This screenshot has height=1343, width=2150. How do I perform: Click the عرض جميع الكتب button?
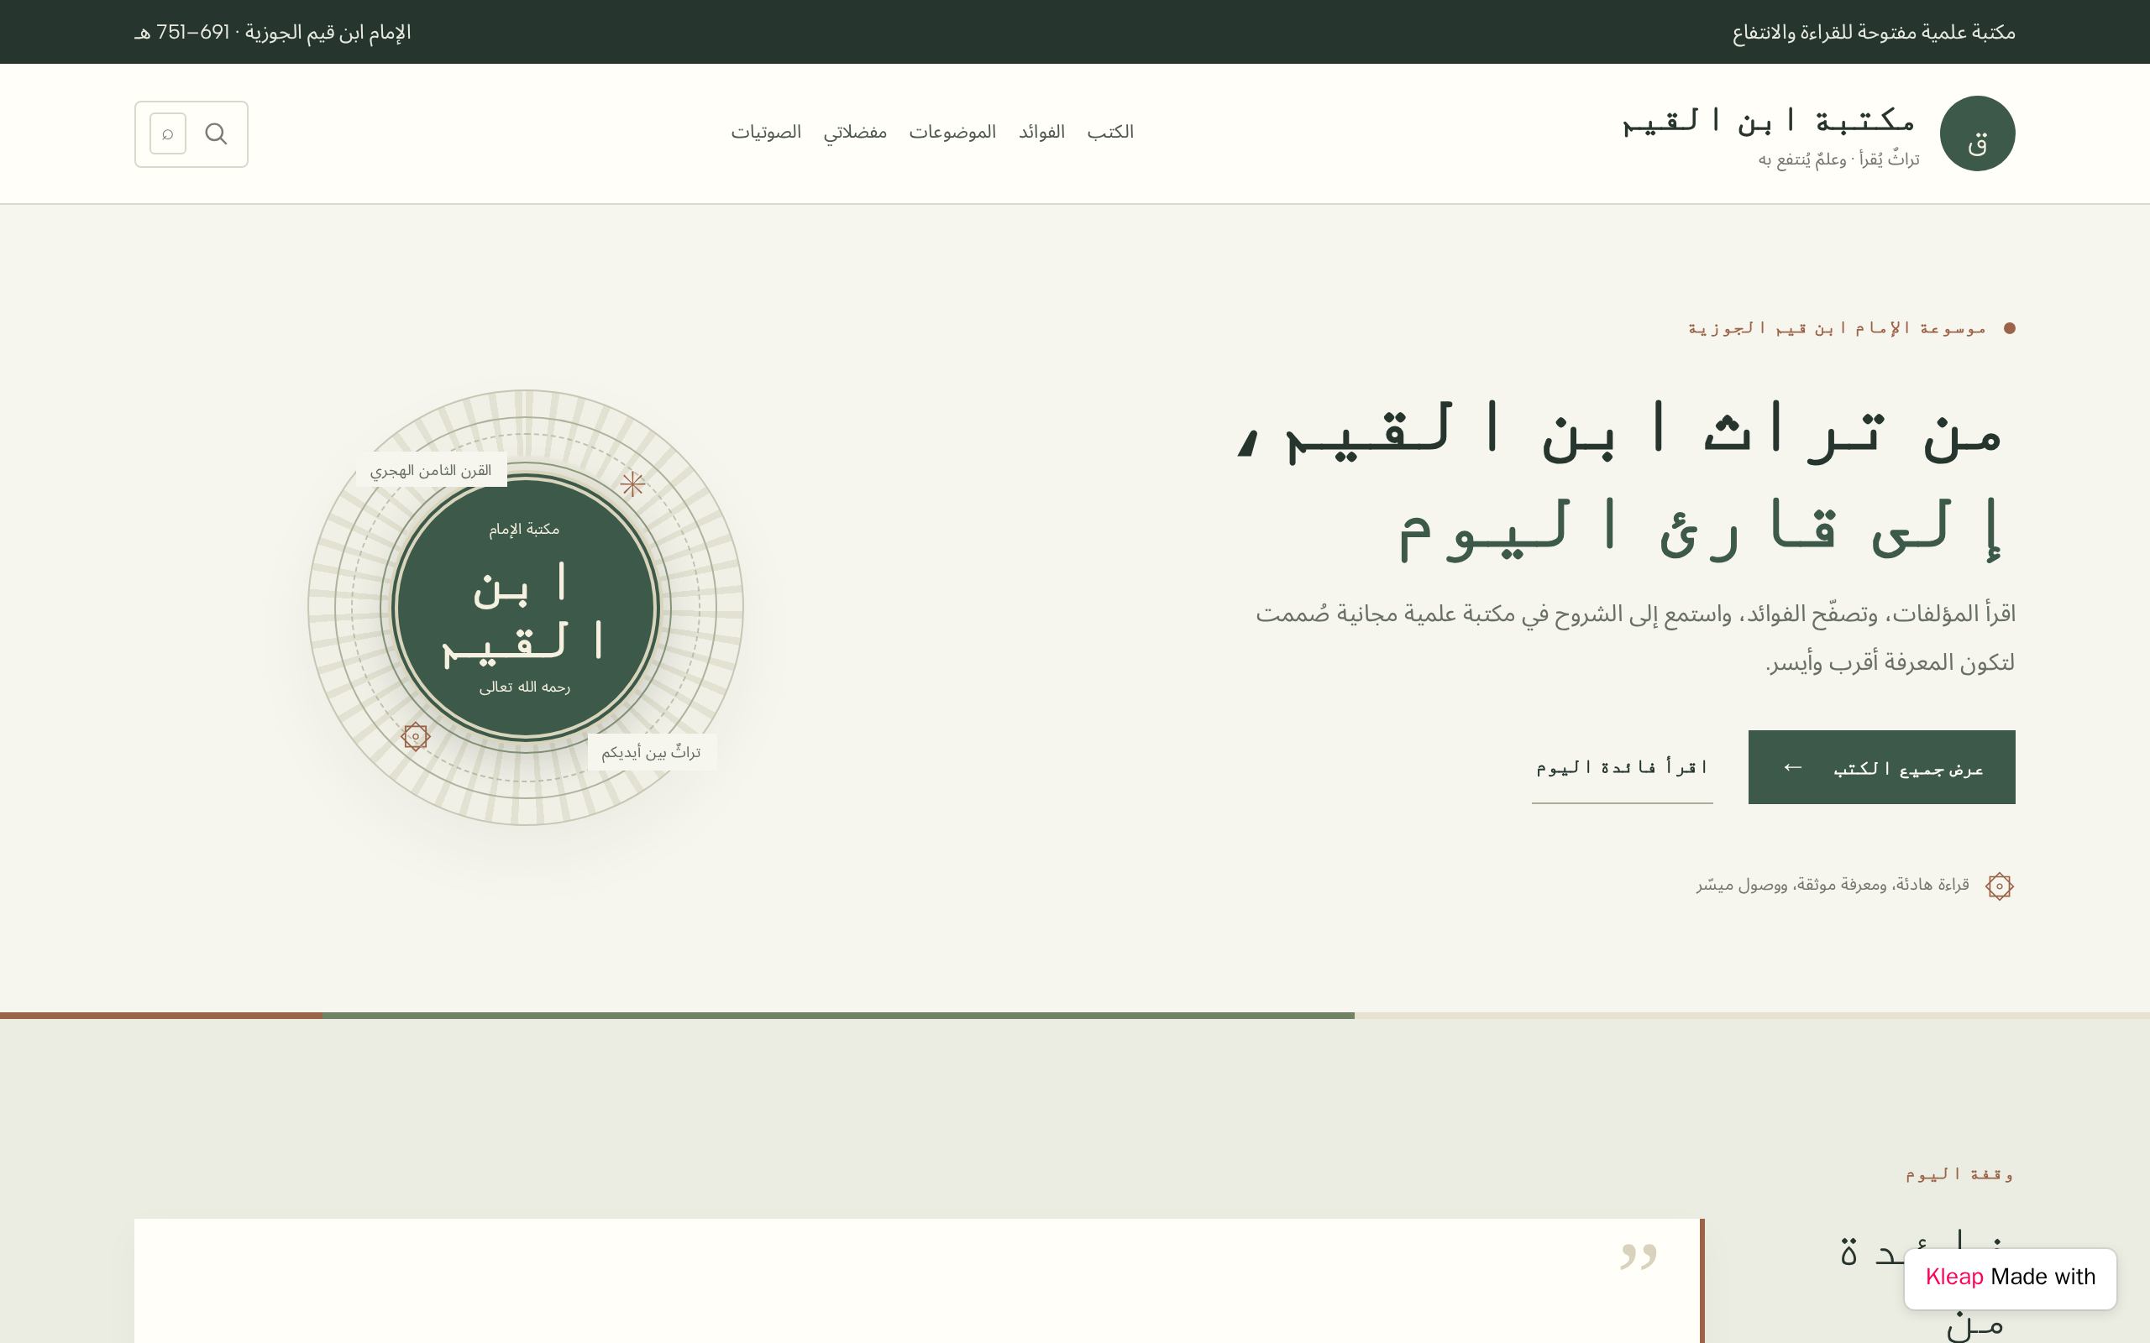pyautogui.click(x=1880, y=767)
